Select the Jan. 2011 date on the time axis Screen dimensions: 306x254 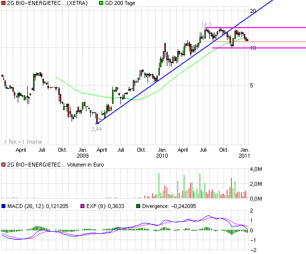[x=244, y=152]
